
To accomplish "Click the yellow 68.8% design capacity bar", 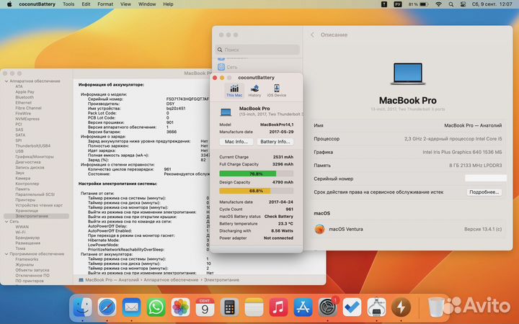I will [256, 191].
